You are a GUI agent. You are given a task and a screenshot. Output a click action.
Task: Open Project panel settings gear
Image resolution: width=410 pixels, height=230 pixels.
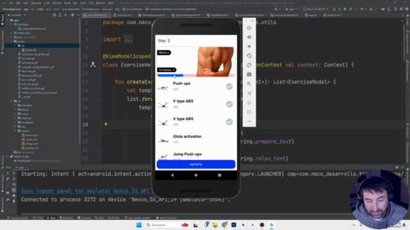coord(72,15)
